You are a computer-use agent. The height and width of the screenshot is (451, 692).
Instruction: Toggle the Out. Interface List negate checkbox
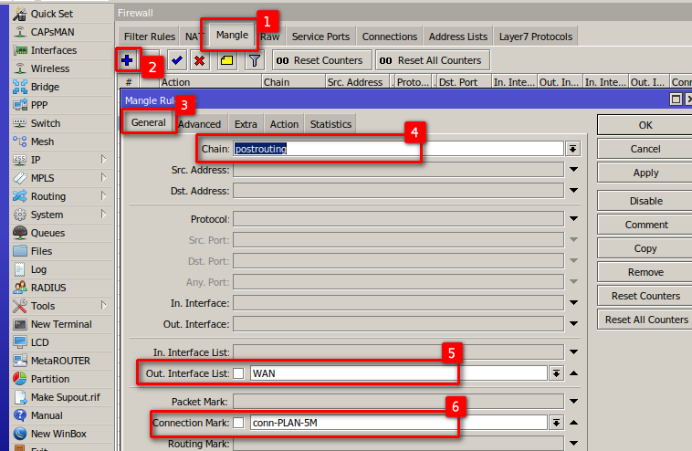click(x=238, y=372)
